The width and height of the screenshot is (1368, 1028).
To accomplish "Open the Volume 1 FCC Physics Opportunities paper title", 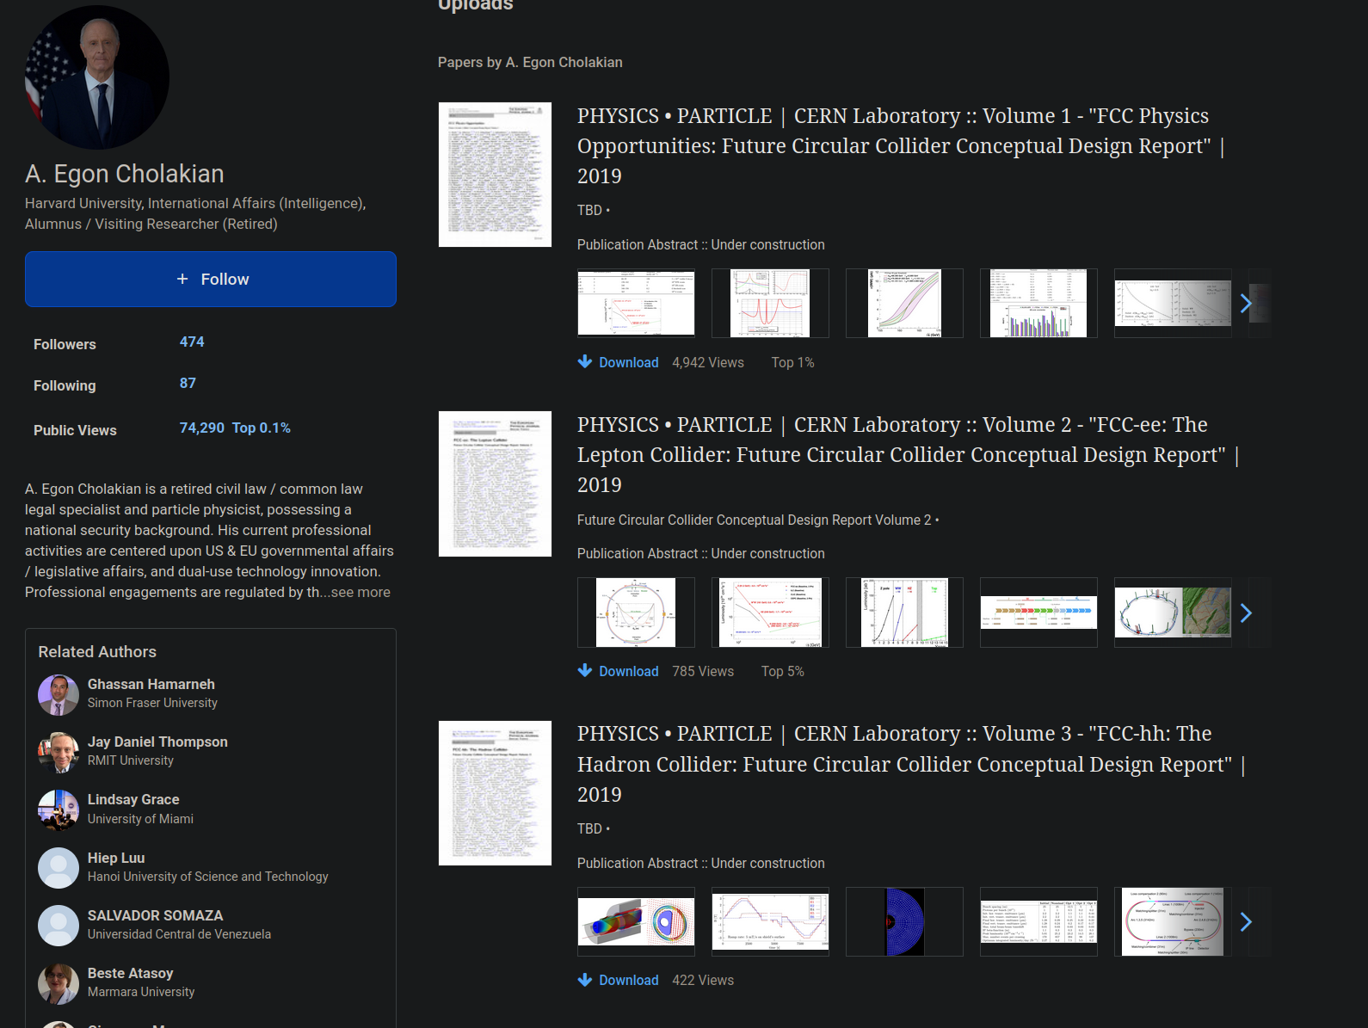I will 902,145.
